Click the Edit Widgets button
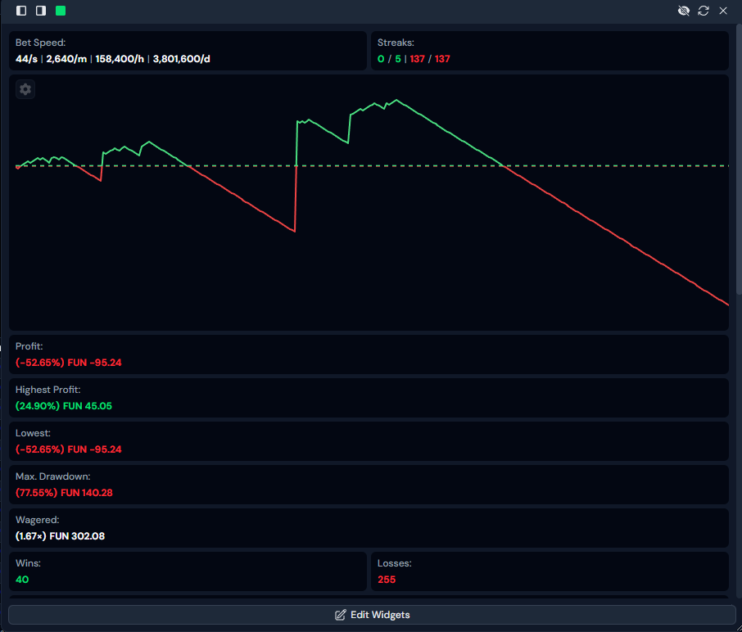The height and width of the screenshot is (632, 742). [371, 615]
